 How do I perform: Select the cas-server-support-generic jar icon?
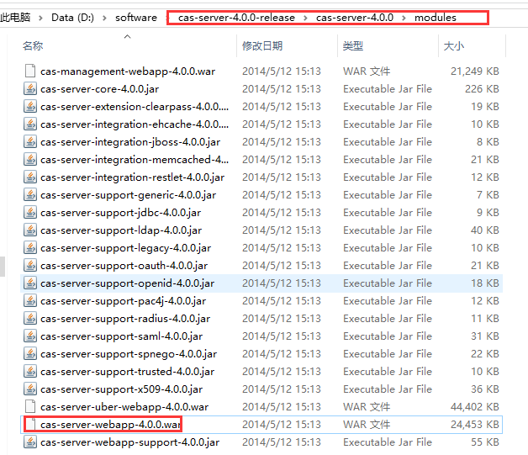tap(30, 194)
